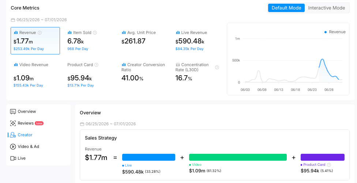357x183 pixels.
Task: Select the Avg. Unit Price metric
Action: coord(143,41)
